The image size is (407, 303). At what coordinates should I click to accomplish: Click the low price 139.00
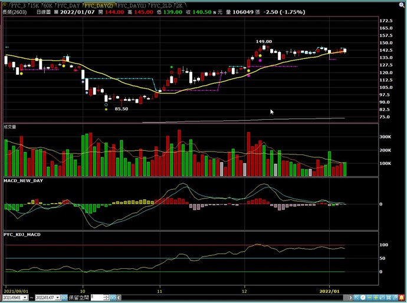pos(173,12)
